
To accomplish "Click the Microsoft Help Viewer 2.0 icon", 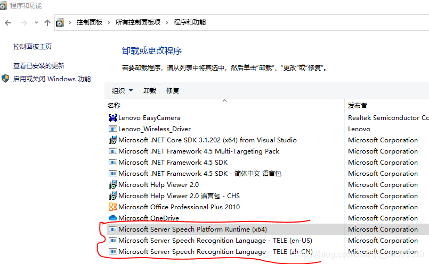I will 113,185.
